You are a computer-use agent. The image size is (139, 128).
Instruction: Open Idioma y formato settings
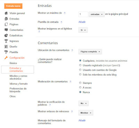tap(18, 84)
